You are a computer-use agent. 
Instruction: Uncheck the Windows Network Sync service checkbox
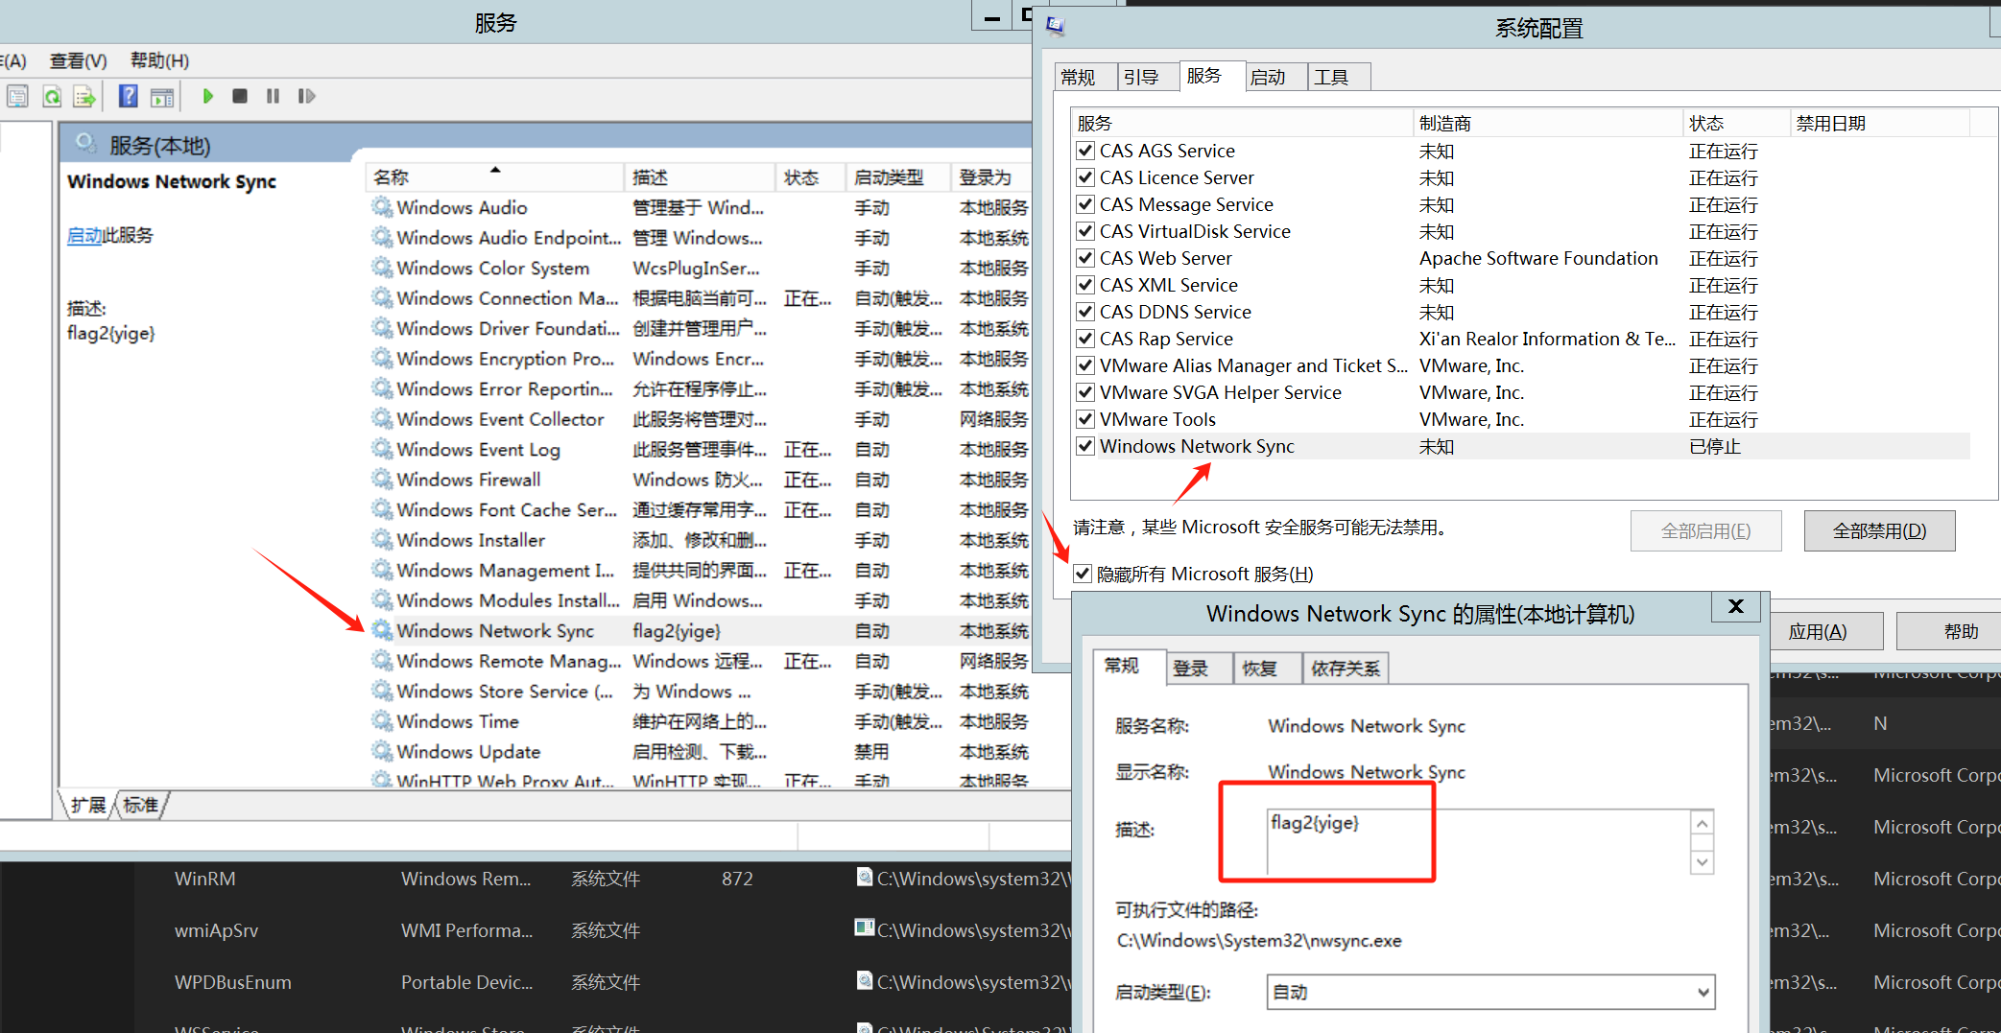click(1085, 446)
